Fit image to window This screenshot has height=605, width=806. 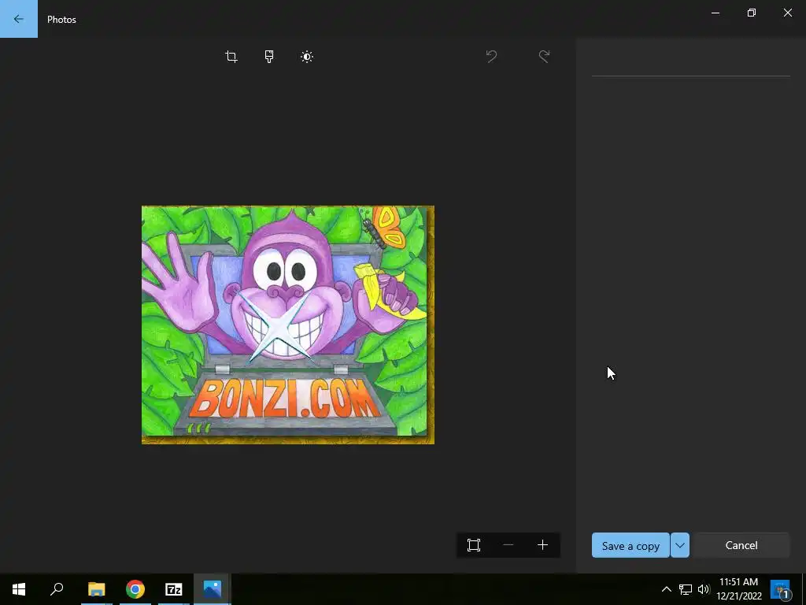point(474,545)
